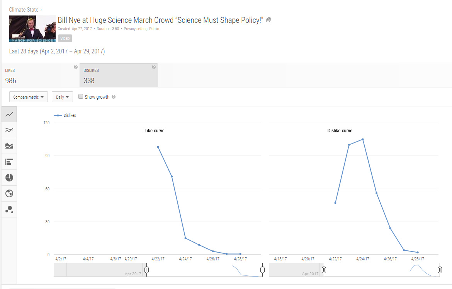Viewport: 452px width, 289px height.
Task: Click the help icon in the Likes card
Action: pyautogui.click(x=76, y=67)
